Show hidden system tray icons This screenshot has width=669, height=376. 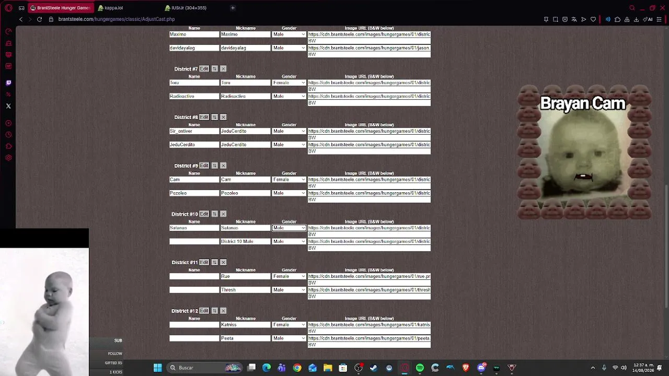(x=593, y=368)
